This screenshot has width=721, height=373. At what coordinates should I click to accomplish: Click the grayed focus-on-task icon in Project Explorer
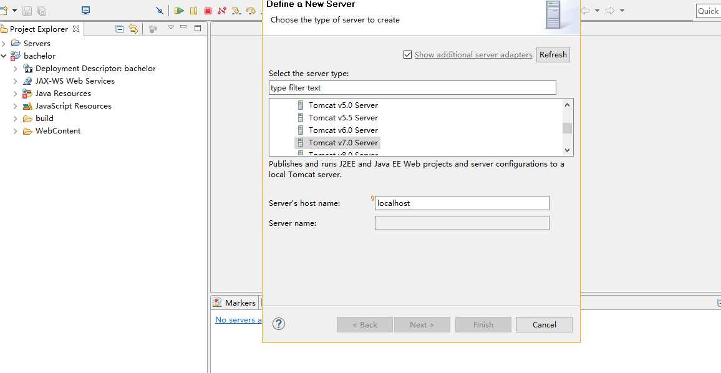coord(153,29)
